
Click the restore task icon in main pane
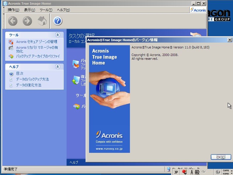(76, 80)
